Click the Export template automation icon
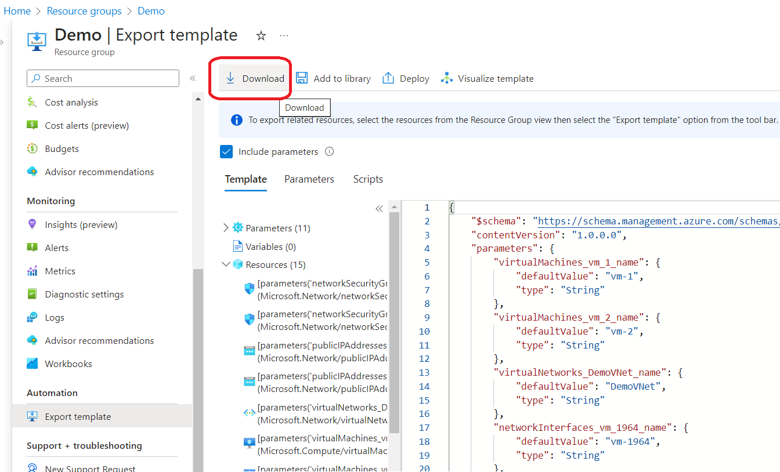780x472 pixels. pos(32,416)
